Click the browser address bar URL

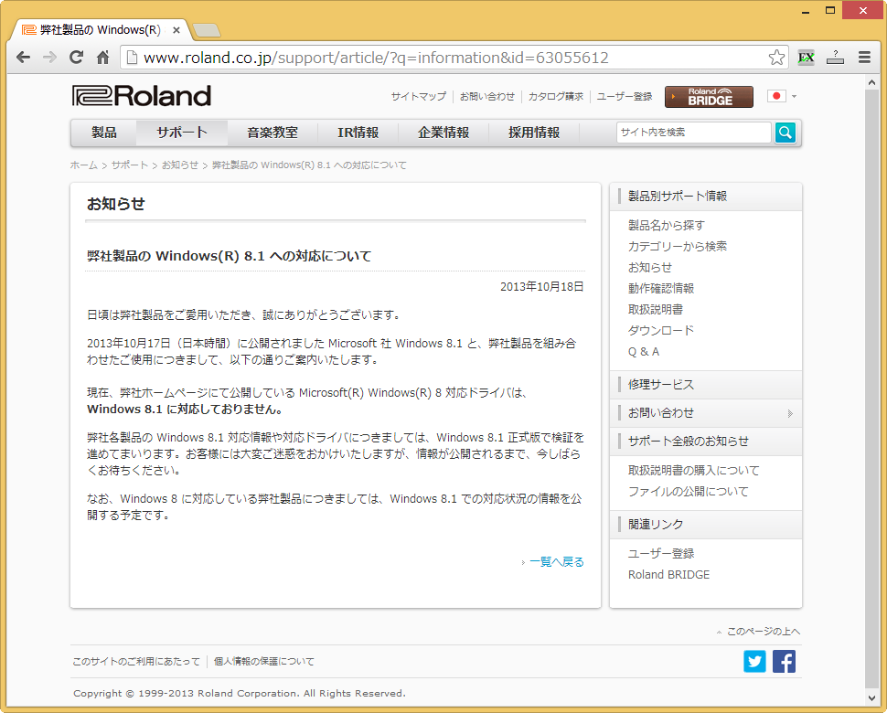click(x=376, y=58)
